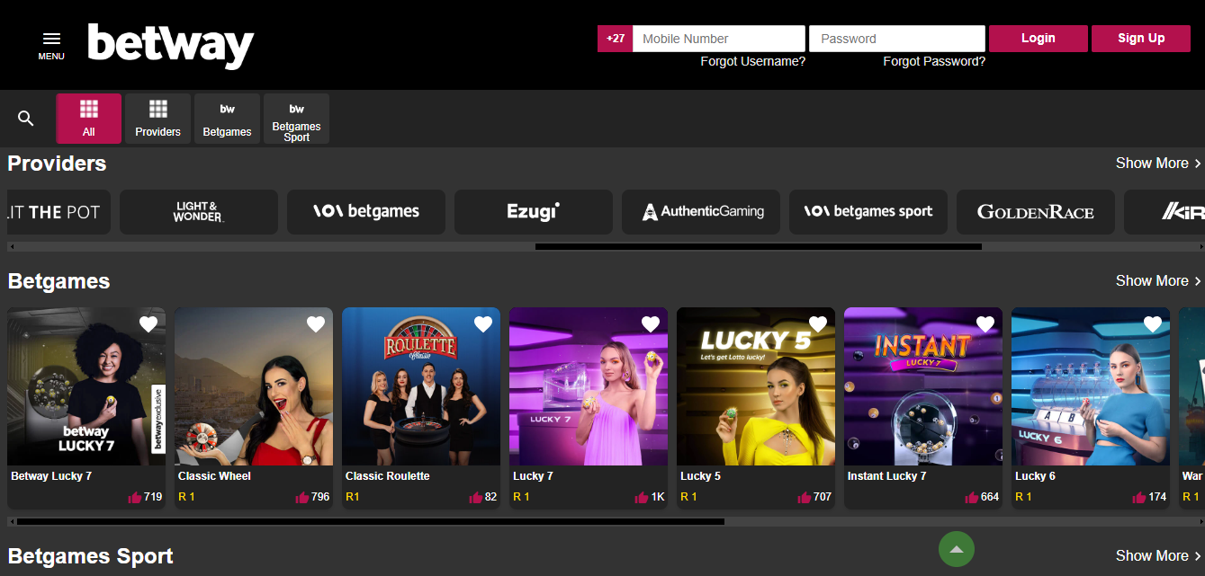Toggle favorite heart on Classic Roulette
This screenshot has width=1205, height=576.
pyautogui.click(x=483, y=324)
